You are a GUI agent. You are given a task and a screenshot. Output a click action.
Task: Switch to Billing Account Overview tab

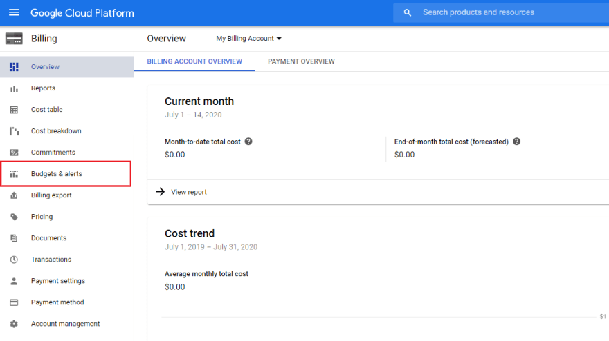(x=194, y=61)
